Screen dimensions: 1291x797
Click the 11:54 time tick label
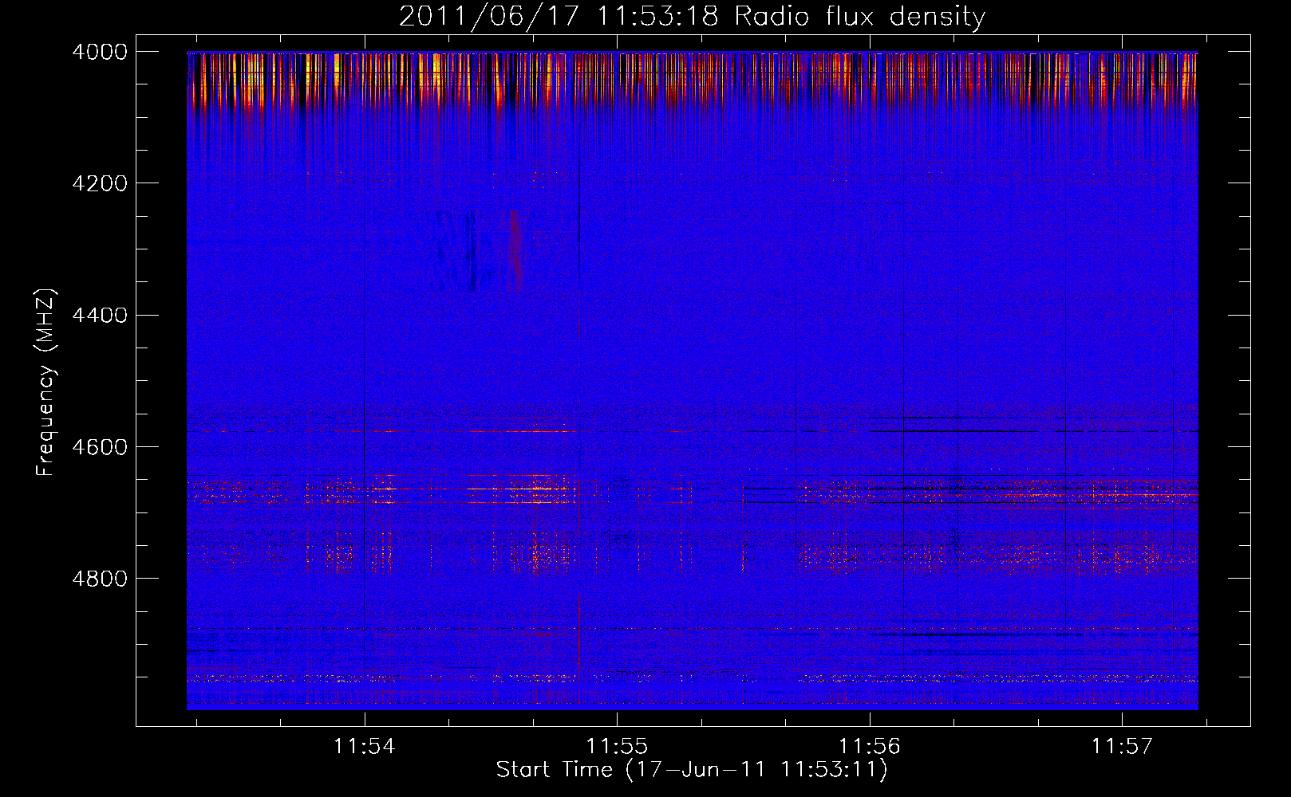365,747
